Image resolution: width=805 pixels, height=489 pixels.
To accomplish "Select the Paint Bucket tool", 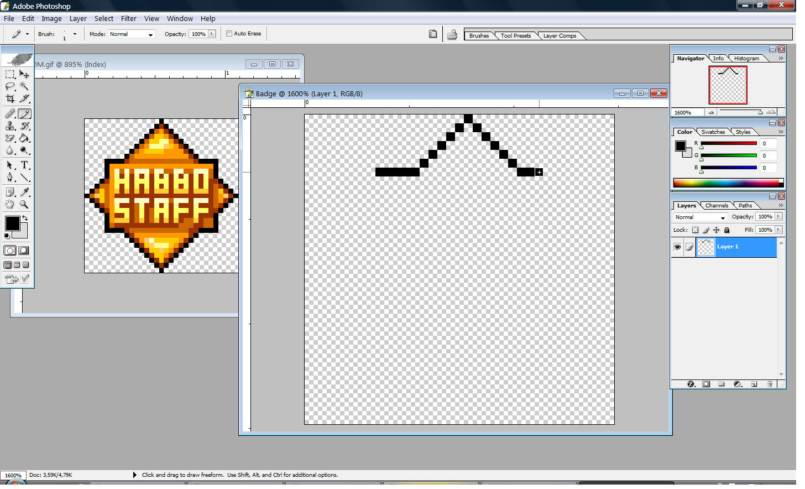I will click(x=24, y=138).
